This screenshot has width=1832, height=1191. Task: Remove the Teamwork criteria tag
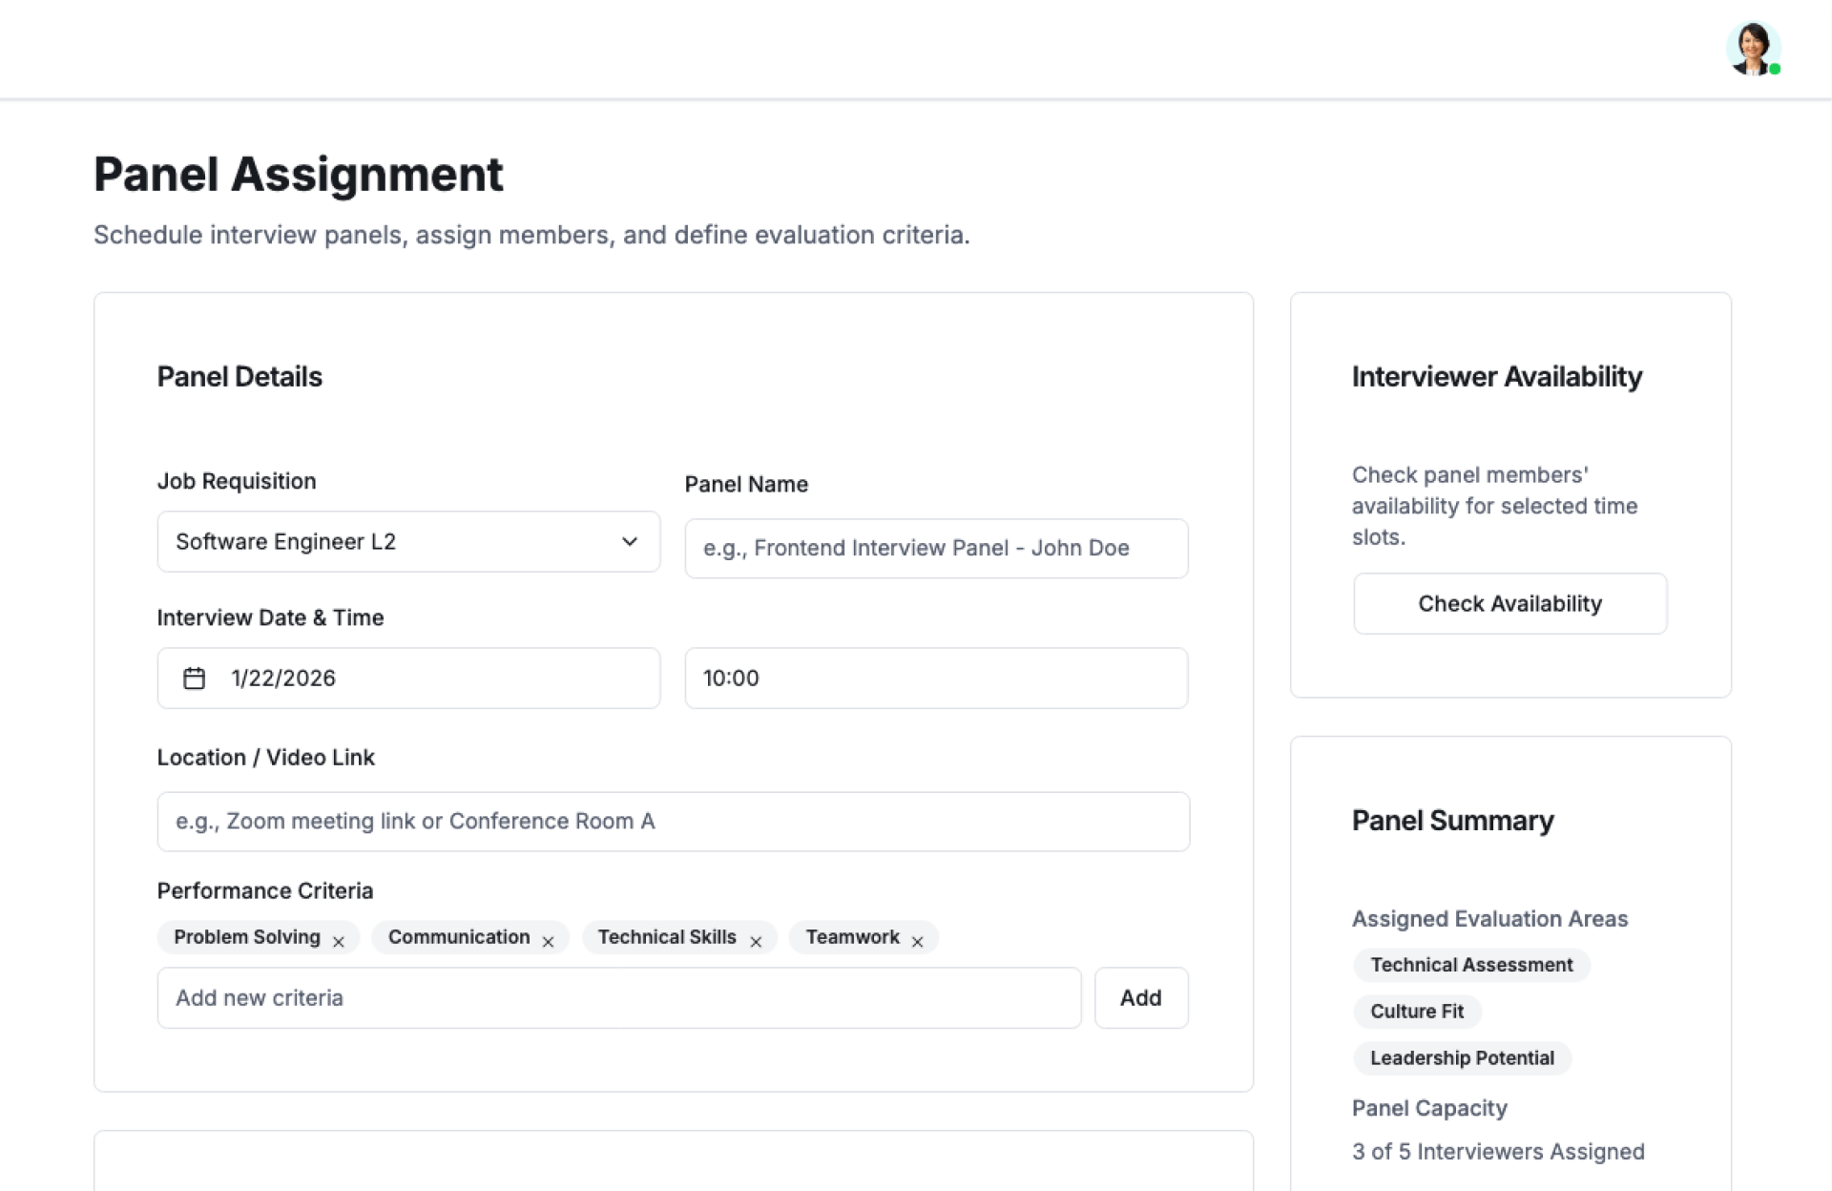(917, 942)
